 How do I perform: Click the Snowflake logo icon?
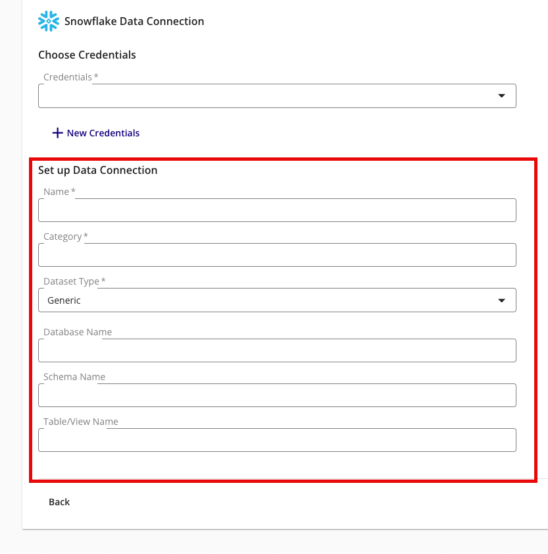pos(49,21)
